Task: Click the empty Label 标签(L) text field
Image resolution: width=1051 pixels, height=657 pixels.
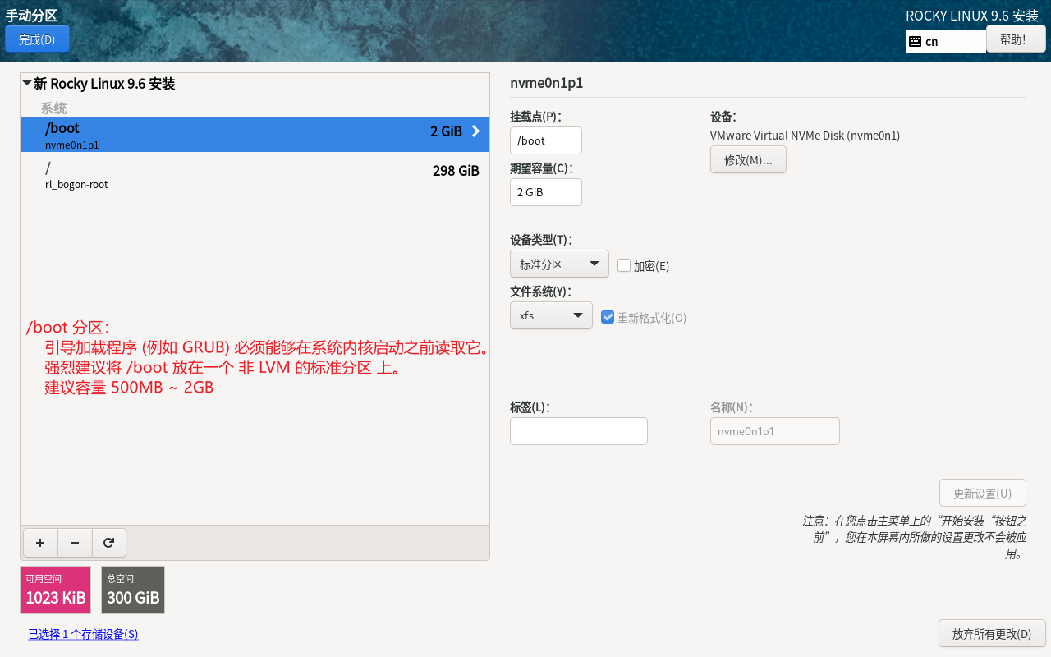Action: (578, 431)
